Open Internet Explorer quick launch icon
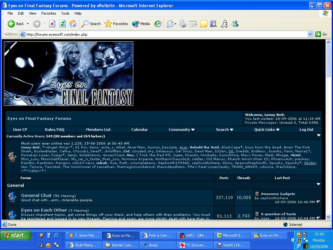This screenshot has width=333, height=250. click(x=56, y=235)
